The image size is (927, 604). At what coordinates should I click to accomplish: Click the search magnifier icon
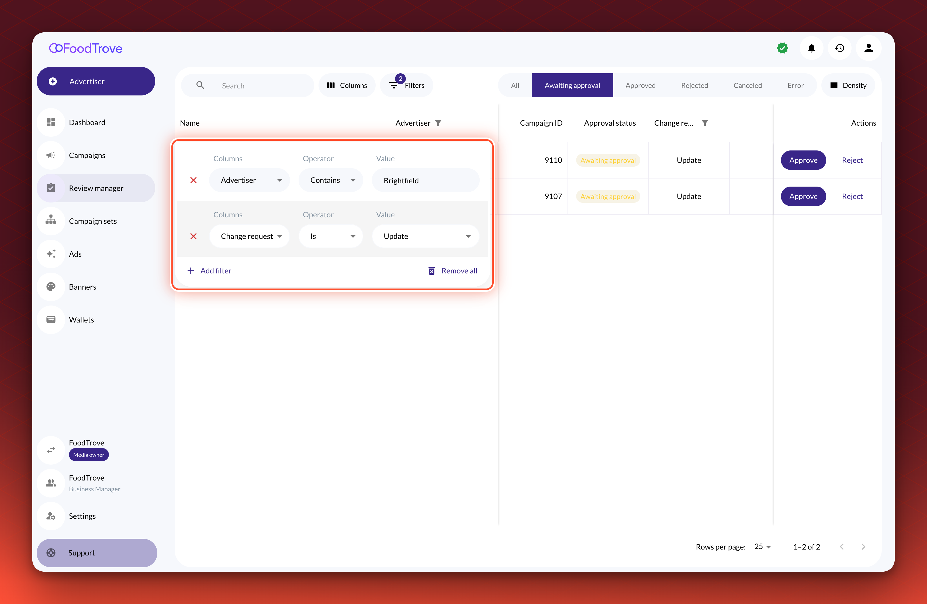(200, 85)
